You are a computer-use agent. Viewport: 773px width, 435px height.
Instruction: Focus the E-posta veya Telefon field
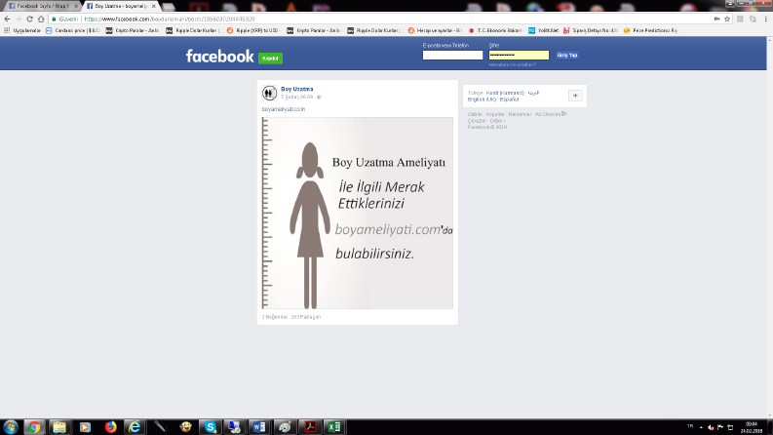click(x=452, y=56)
